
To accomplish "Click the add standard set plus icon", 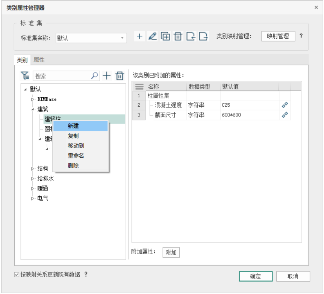I will (x=139, y=36).
